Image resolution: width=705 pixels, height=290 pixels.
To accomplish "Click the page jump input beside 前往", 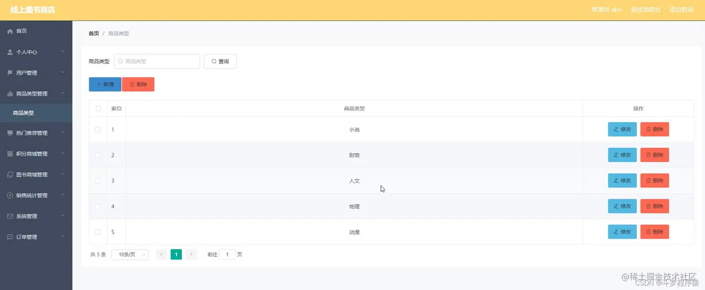I will pos(227,254).
